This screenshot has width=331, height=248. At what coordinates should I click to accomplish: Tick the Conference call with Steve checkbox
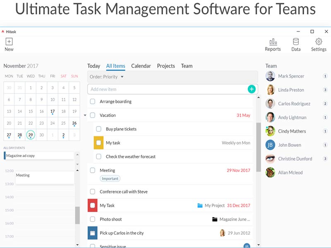[93, 192]
